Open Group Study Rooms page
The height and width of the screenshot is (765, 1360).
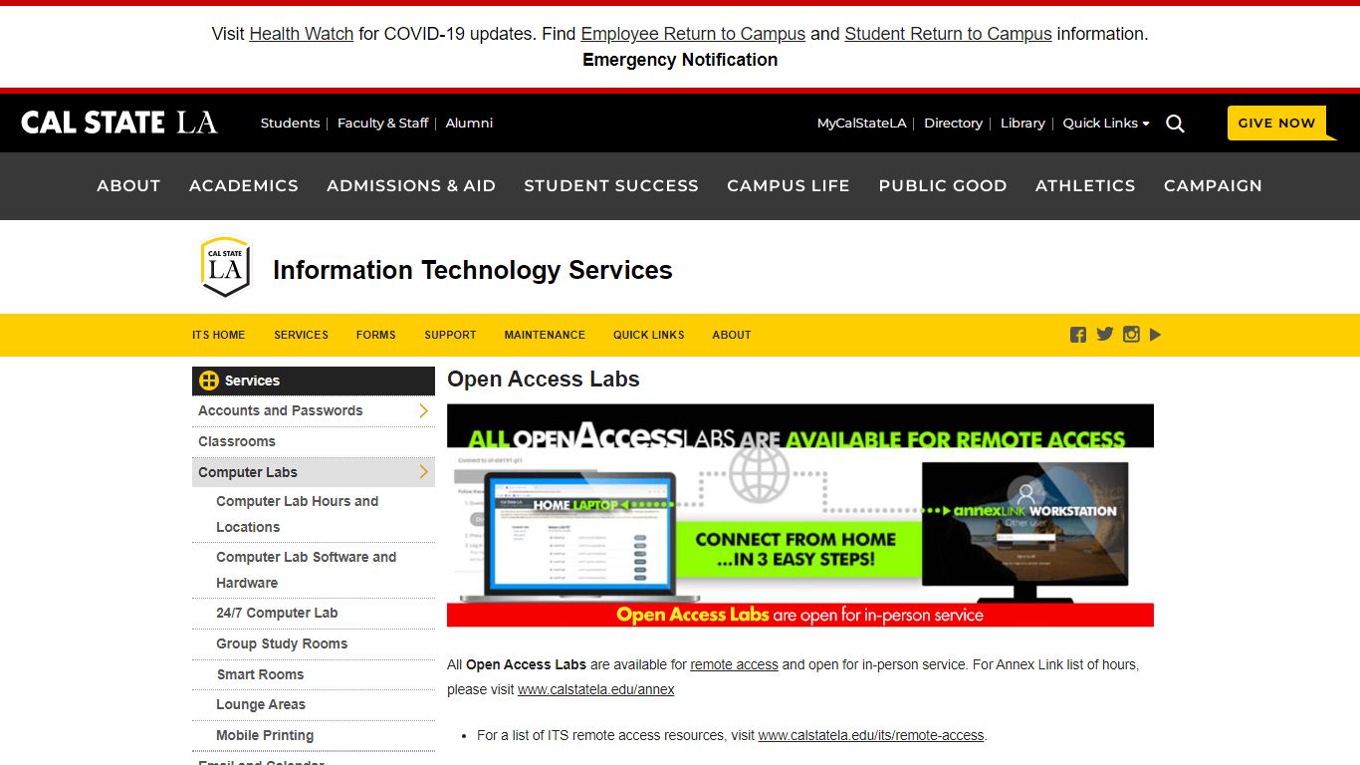[x=282, y=643]
